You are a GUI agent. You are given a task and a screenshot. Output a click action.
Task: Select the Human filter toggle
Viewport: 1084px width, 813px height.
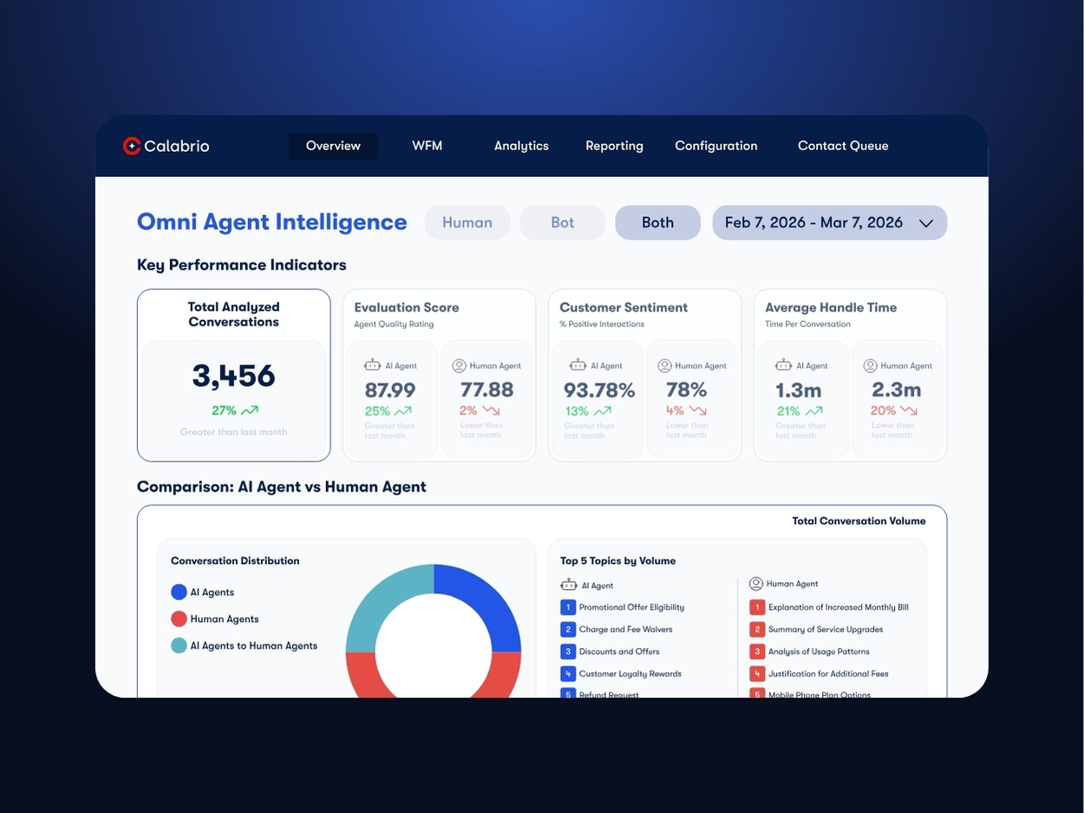point(467,222)
